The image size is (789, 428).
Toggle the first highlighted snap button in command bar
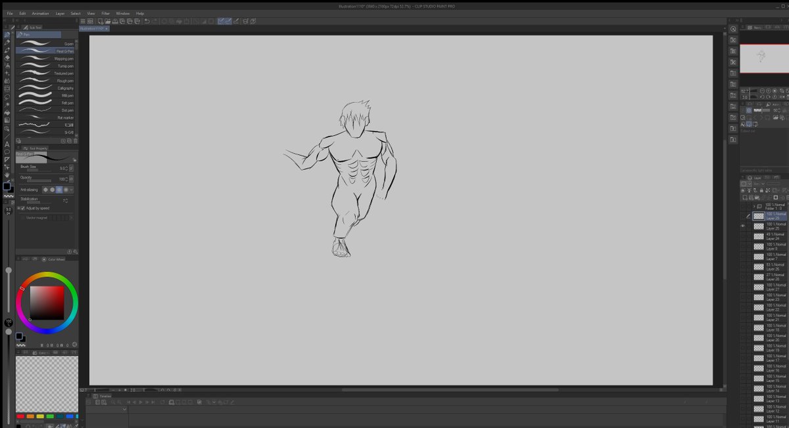[x=221, y=22]
